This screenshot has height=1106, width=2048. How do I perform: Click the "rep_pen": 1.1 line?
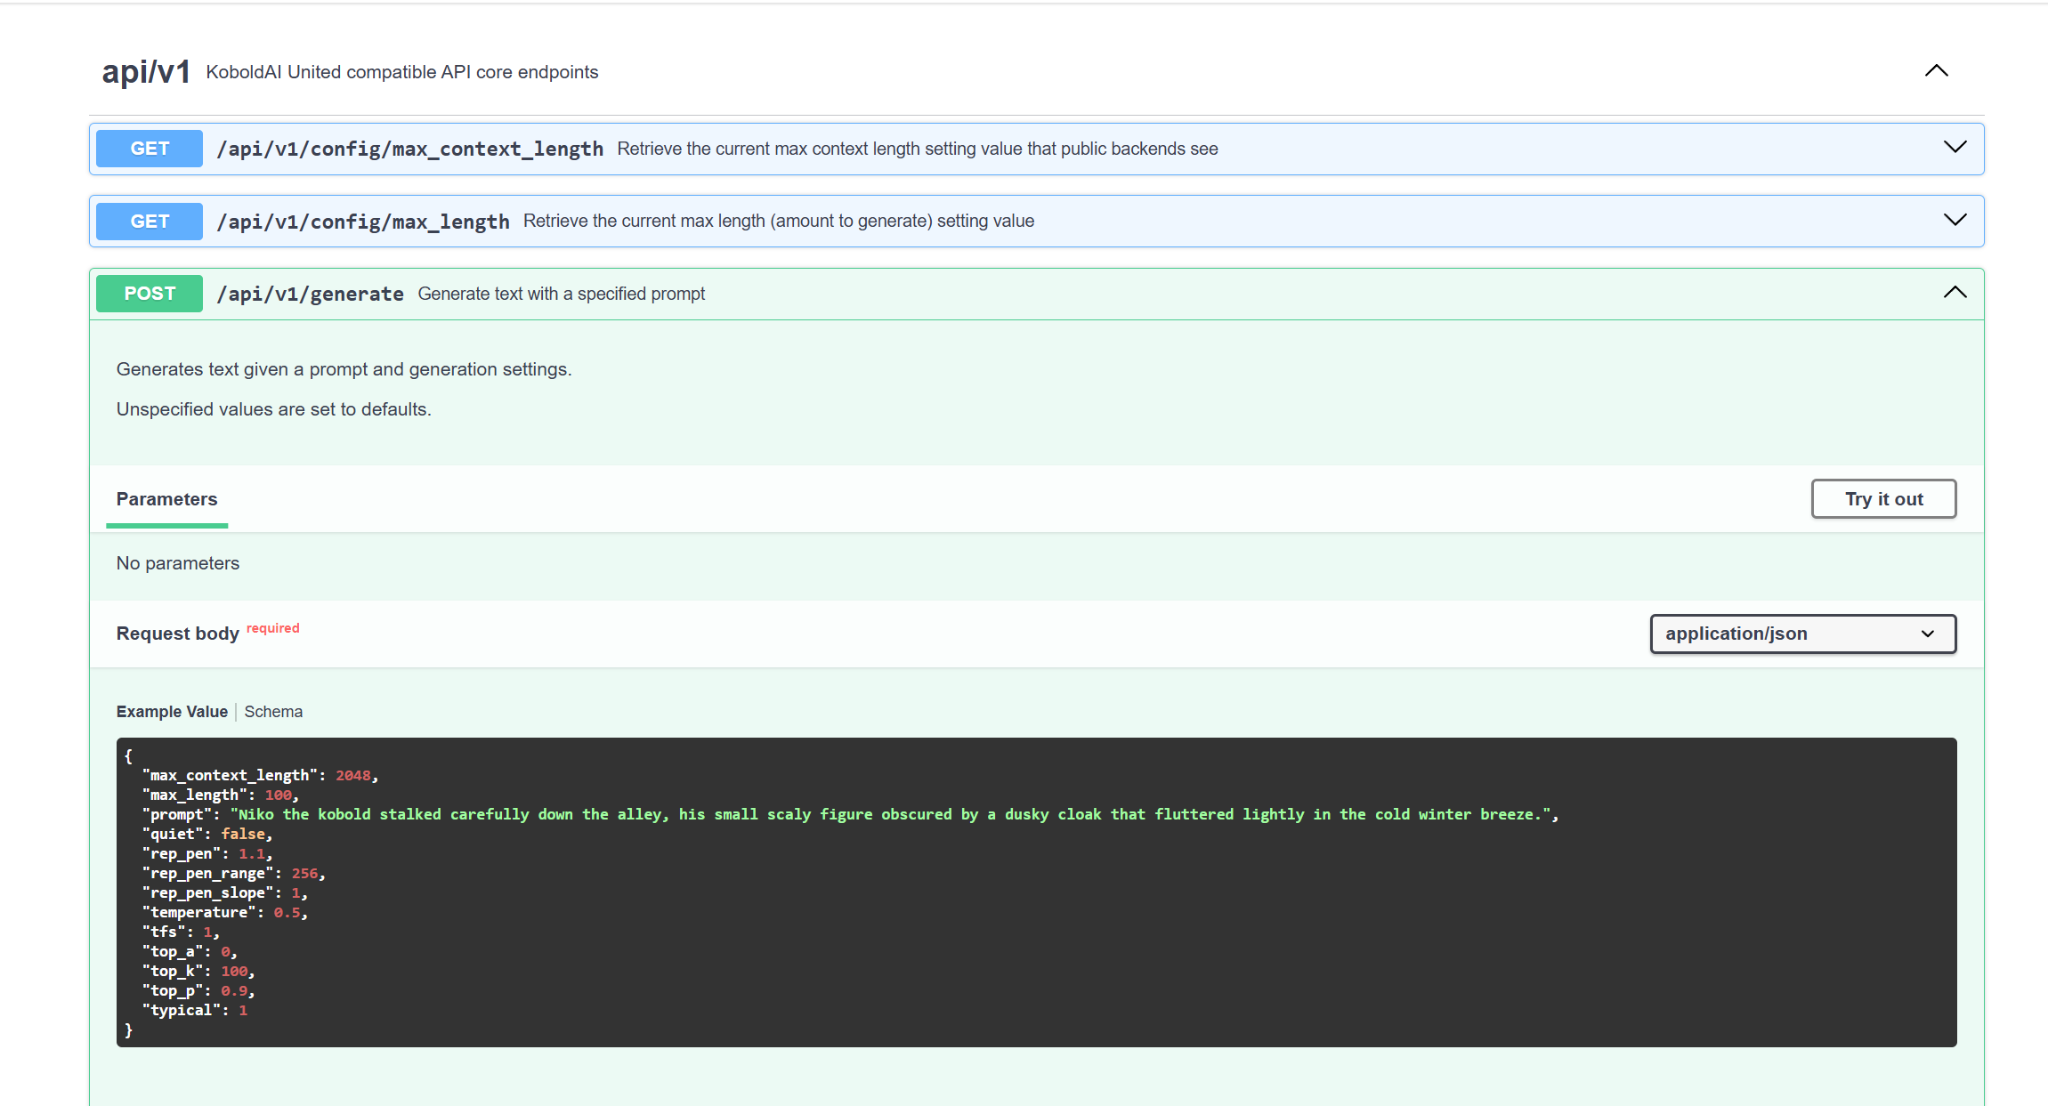point(207,854)
